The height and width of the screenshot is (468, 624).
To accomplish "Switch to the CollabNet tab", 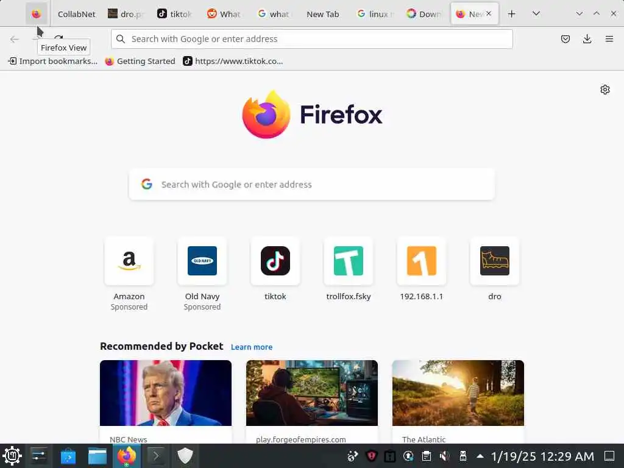I will 76,14.
